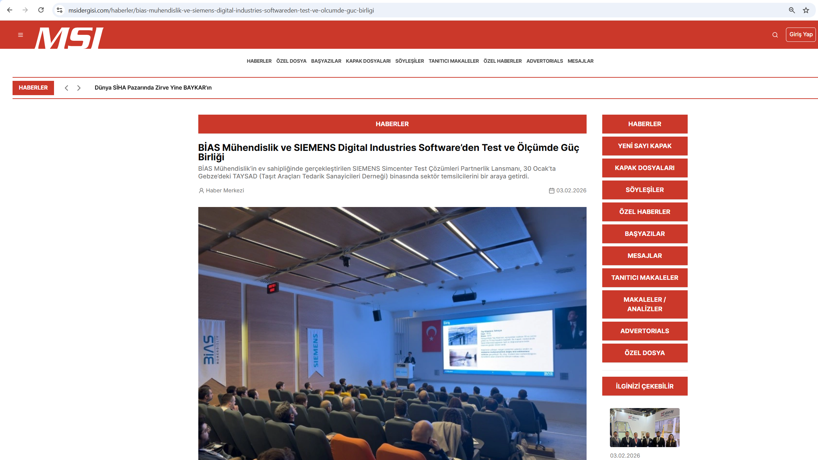Open the hamburger menu icon

click(21, 35)
